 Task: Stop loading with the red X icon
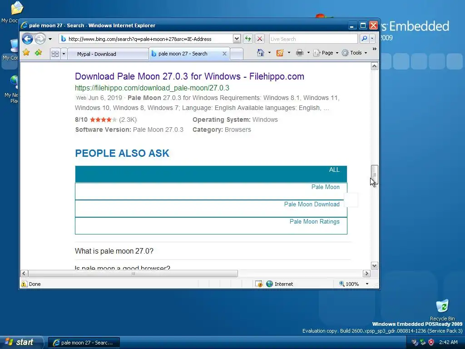260,39
